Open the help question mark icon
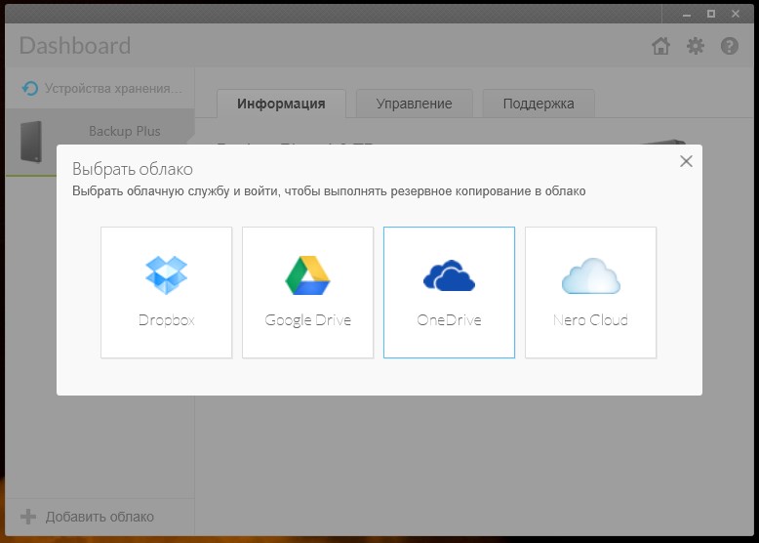Image resolution: width=759 pixels, height=543 pixels. click(x=730, y=46)
